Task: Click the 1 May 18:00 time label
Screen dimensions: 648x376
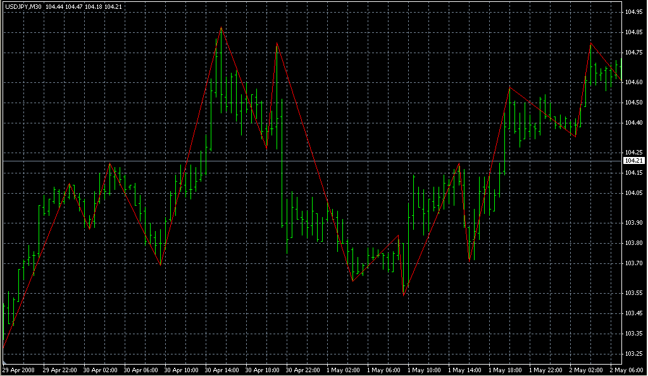Action: [504, 370]
